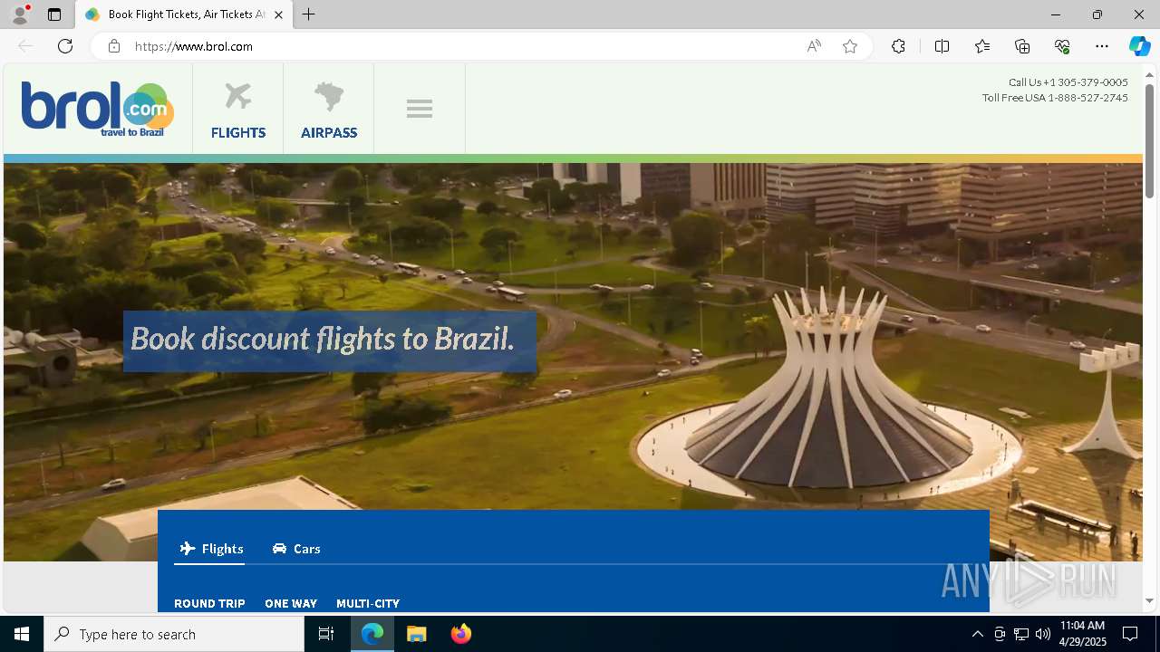Open Microsoft Edge from taskbar
This screenshot has height=652, width=1160.
pos(372,634)
